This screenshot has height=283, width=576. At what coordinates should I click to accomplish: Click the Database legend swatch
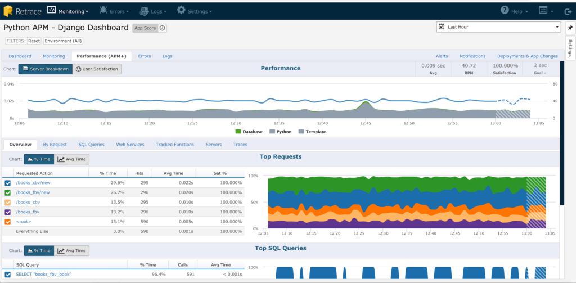pyautogui.click(x=238, y=132)
